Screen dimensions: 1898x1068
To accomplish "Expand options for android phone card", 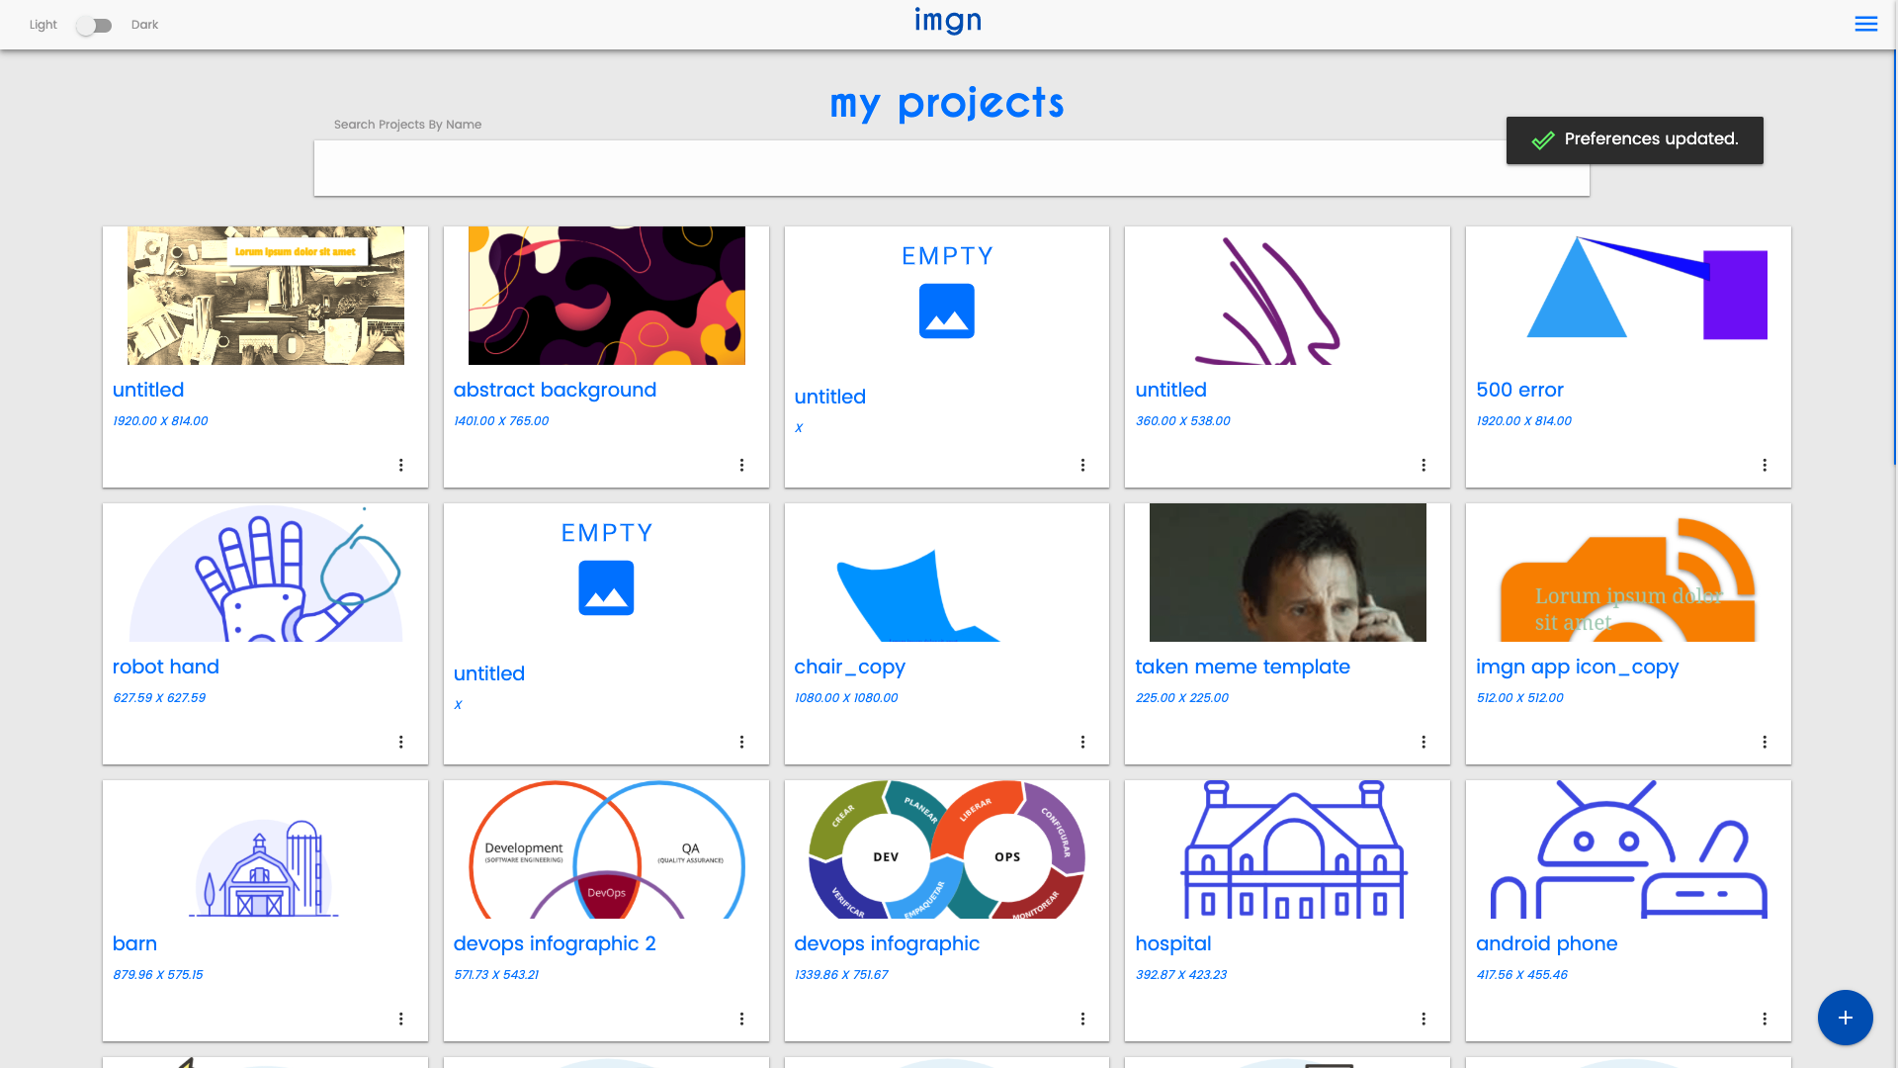I will click(1764, 1019).
